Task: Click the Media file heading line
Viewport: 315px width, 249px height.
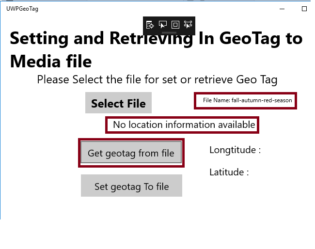Action: [50, 62]
